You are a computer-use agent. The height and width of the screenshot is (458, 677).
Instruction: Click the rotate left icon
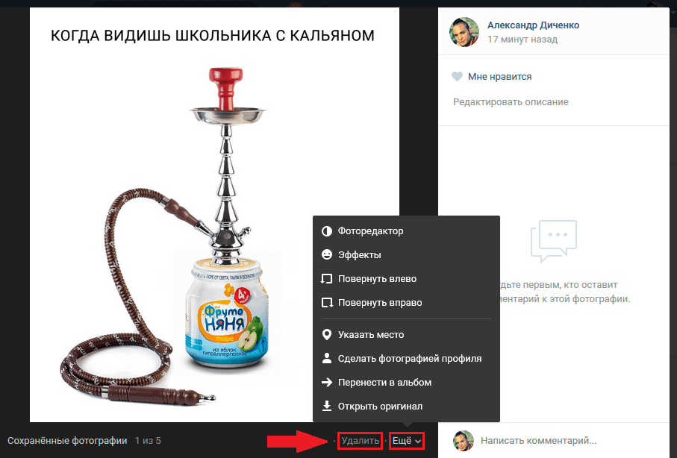[x=327, y=278]
